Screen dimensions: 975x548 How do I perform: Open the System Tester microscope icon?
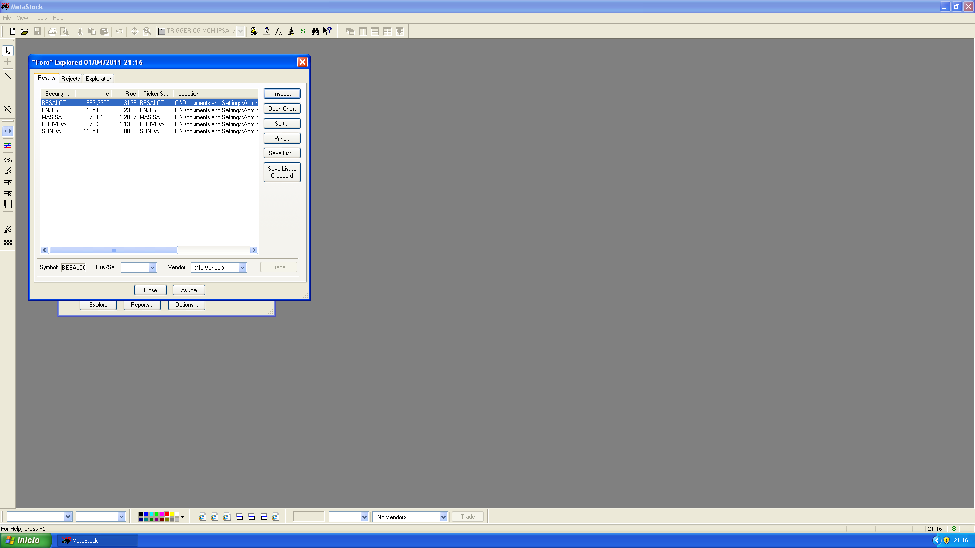(x=291, y=31)
